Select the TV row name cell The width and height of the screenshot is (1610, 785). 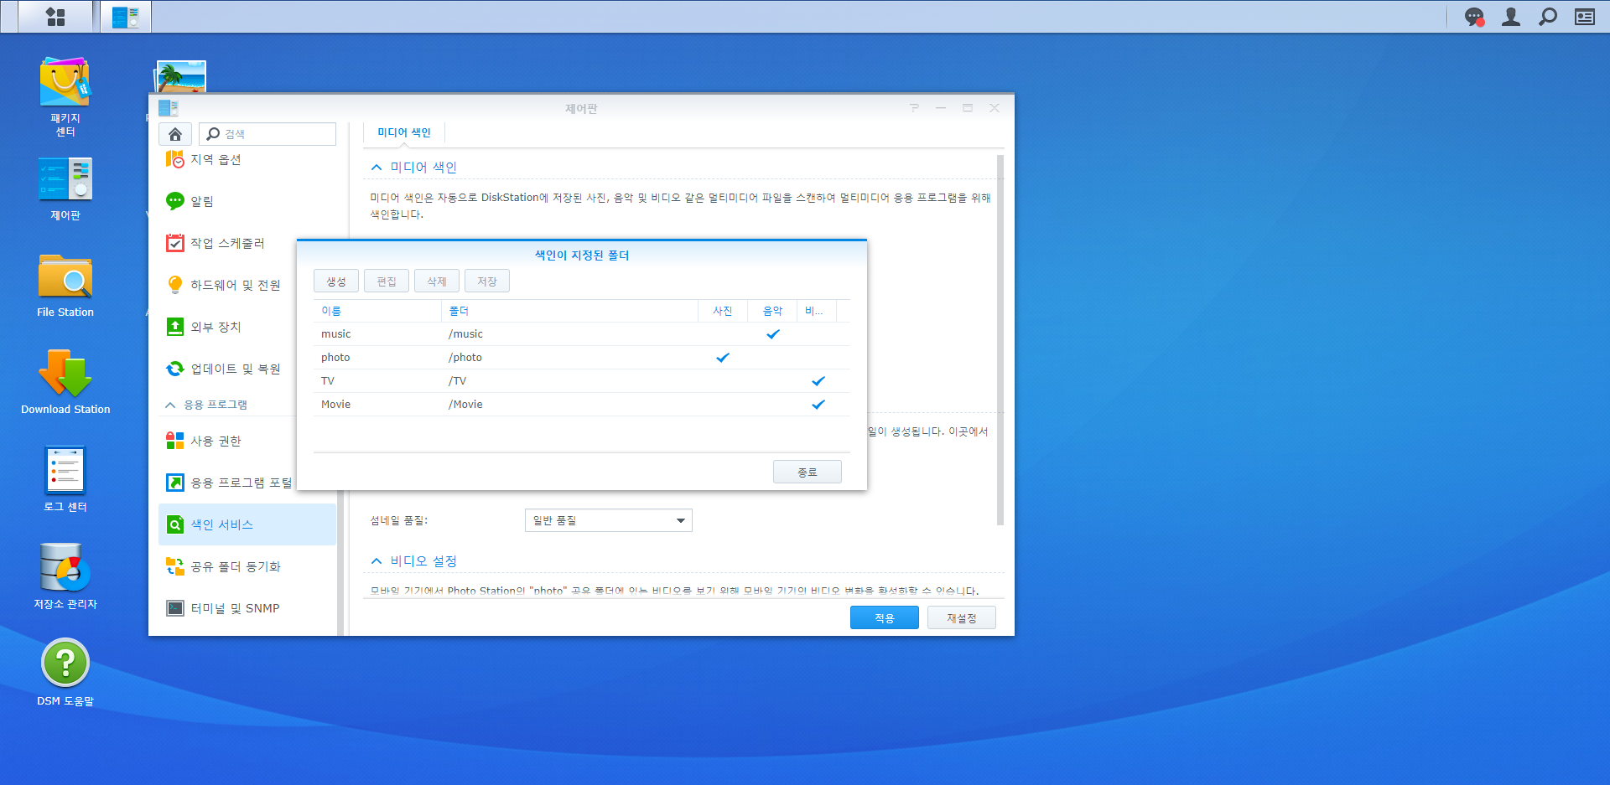coord(377,381)
